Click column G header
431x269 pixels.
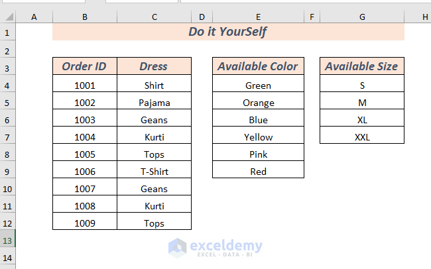coord(362,16)
